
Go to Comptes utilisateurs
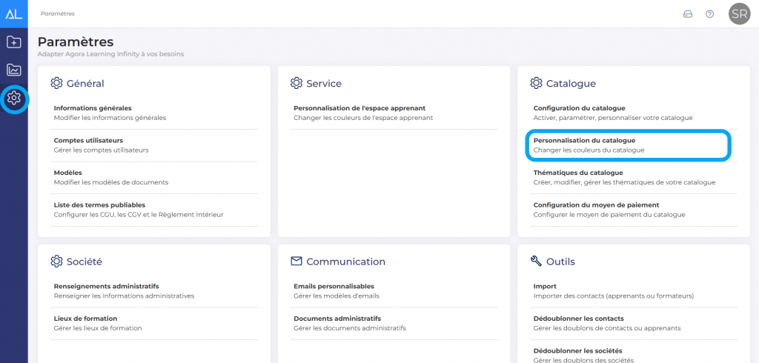pos(88,140)
